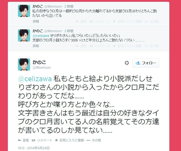Click the フォロー follow button
Screen dimensions: 181x151
146,63
